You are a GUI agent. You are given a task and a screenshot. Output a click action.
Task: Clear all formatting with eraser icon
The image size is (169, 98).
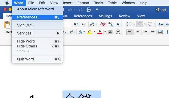[103, 24]
